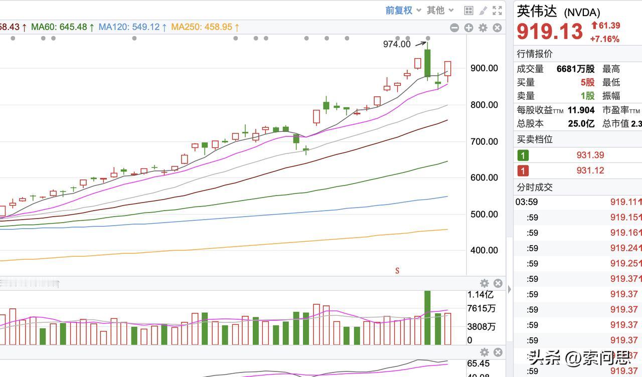Close the moving average indicator row
Image resolution: width=642 pixels, height=377 pixels.
[497, 28]
